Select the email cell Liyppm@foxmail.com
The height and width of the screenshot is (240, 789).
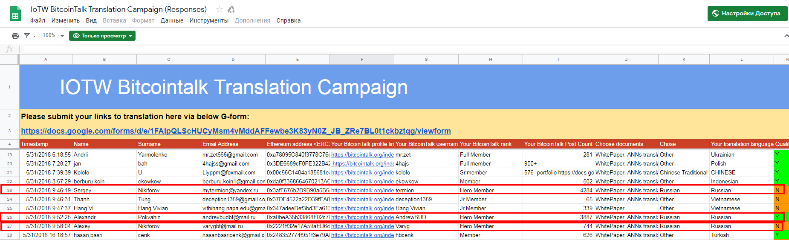(233, 172)
